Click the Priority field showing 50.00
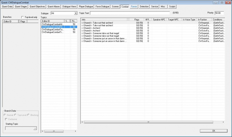 coord(219,13)
